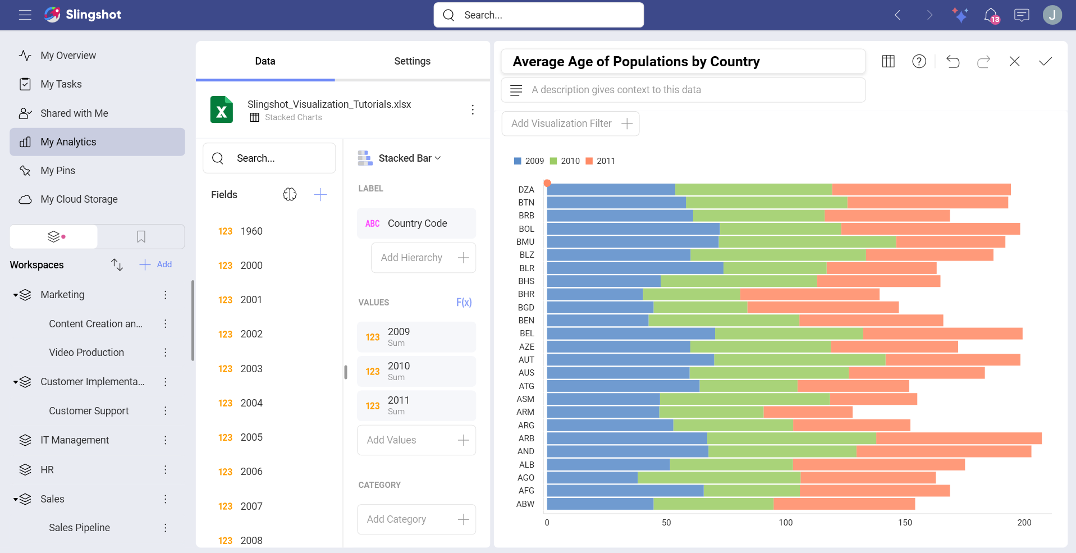1076x553 pixels.
Task: Add a new workspace
Action: point(156,264)
